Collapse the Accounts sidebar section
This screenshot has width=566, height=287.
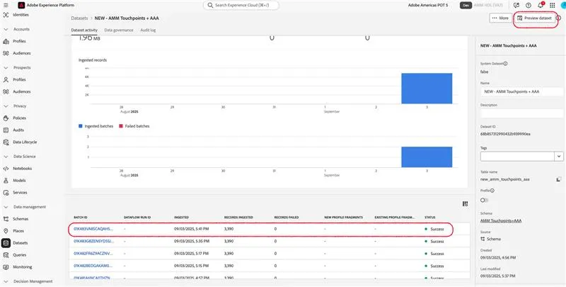6,29
